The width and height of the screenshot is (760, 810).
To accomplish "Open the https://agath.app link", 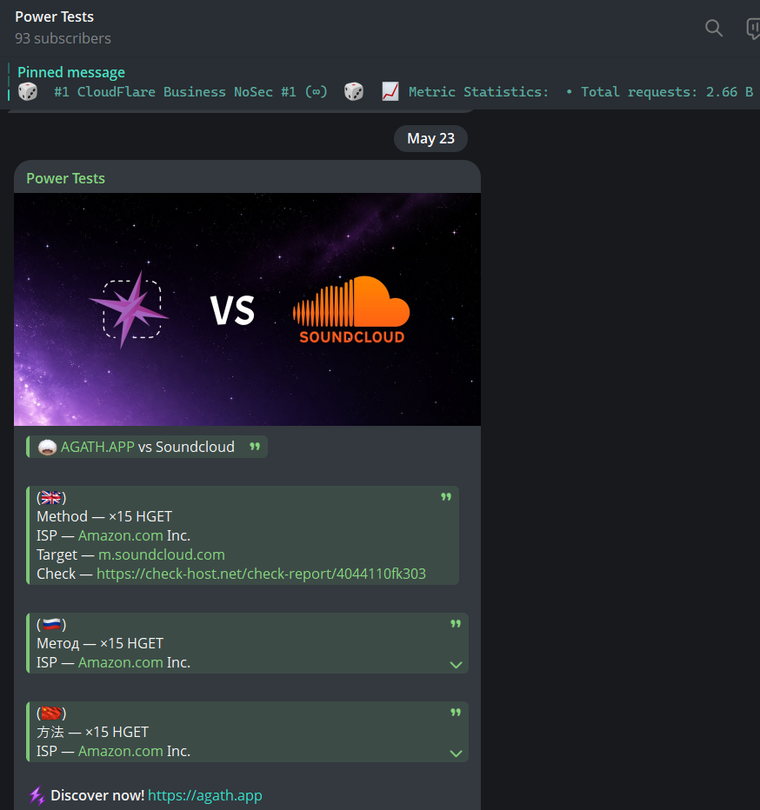I will click(x=204, y=795).
